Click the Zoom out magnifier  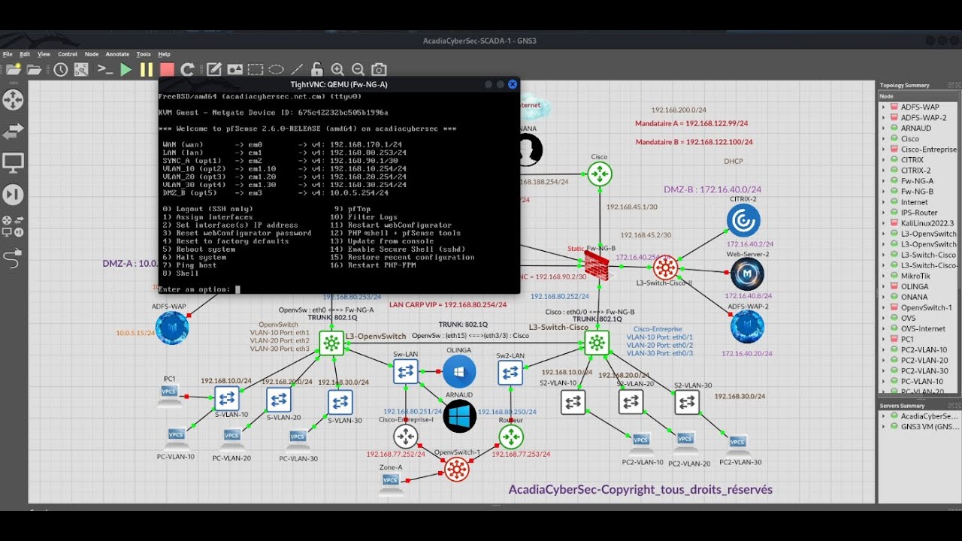click(358, 70)
